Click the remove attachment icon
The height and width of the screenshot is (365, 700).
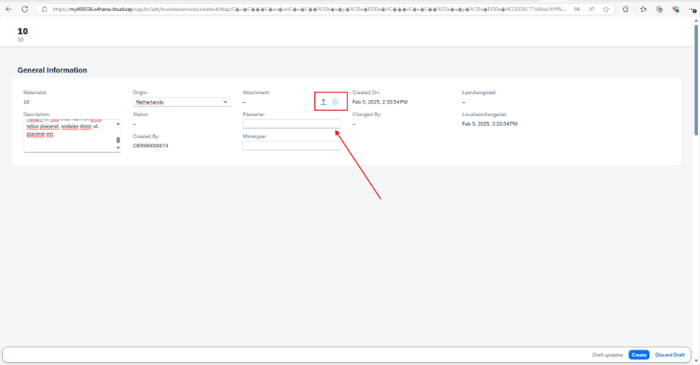335,101
